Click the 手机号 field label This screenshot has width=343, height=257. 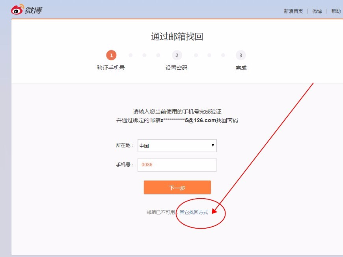tap(125, 164)
